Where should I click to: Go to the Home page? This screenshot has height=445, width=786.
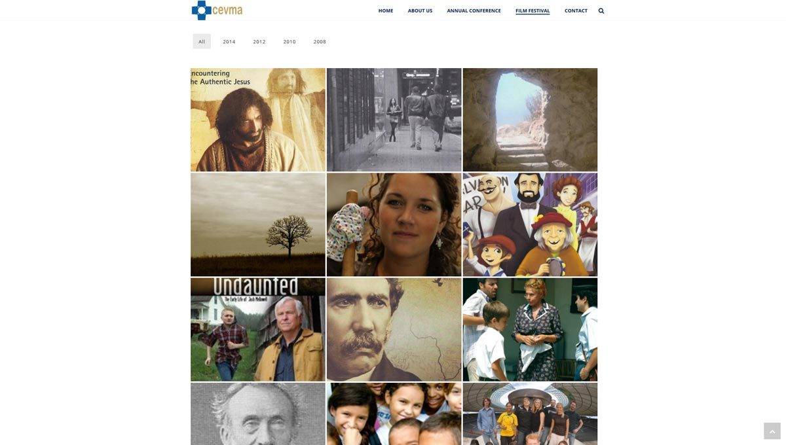(x=386, y=10)
